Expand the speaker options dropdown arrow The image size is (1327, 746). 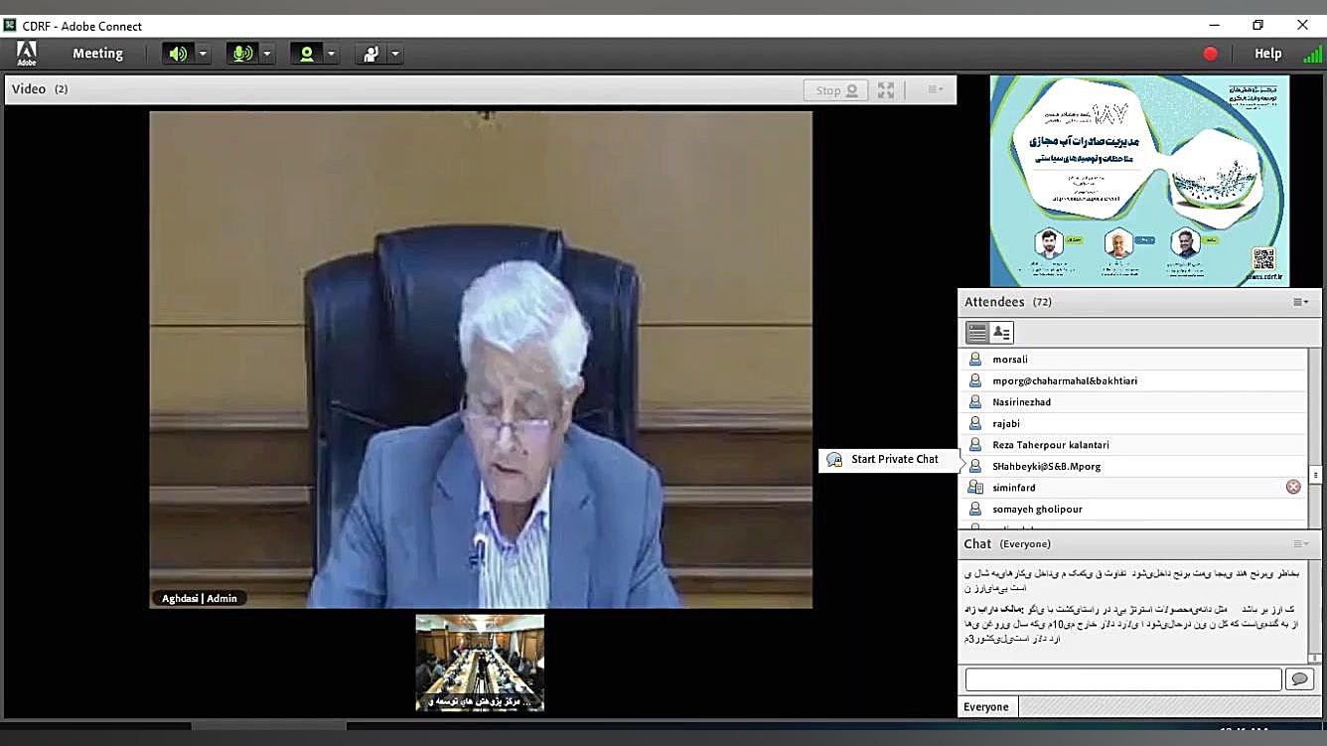click(204, 54)
